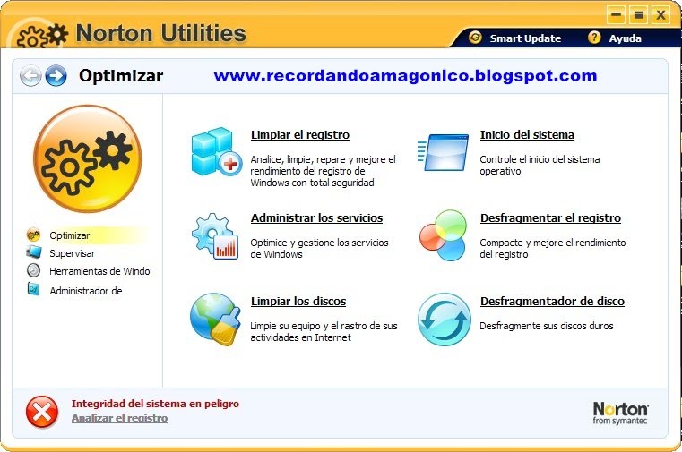Image resolution: width=682 pixels, height=452 pixels.
Task: Minimize the Norton Utilities window
Action: [x=616, y=15]
